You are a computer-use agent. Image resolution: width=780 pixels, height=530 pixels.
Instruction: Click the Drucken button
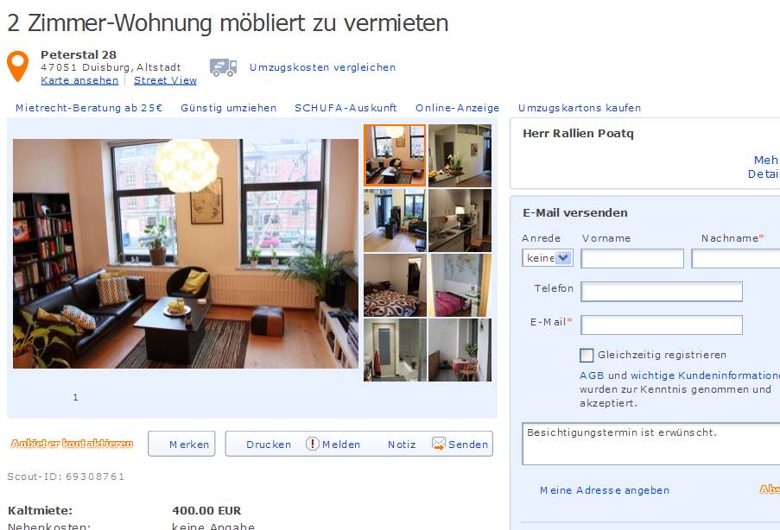[x=269, y=444]
